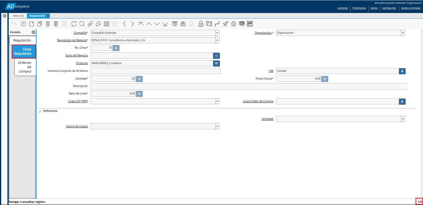Viewport: 423px width, 205px height.
Task: Open the Preferencia link
Action: pos(359,8)
